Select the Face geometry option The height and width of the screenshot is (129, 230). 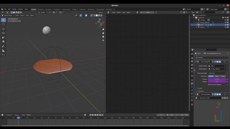(223, 76)
